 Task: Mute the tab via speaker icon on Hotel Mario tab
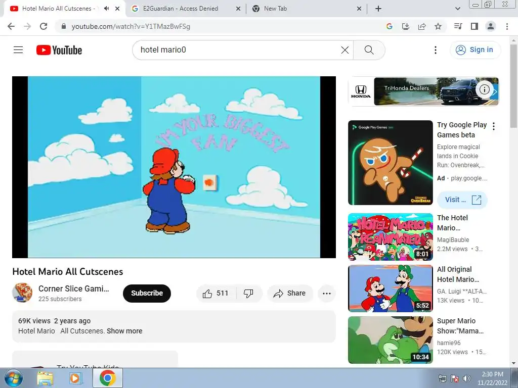tap(106, 9)
